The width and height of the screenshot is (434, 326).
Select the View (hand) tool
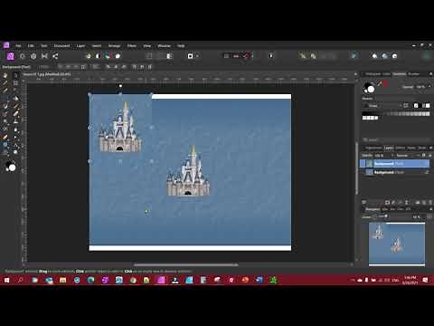coord(5,75)
